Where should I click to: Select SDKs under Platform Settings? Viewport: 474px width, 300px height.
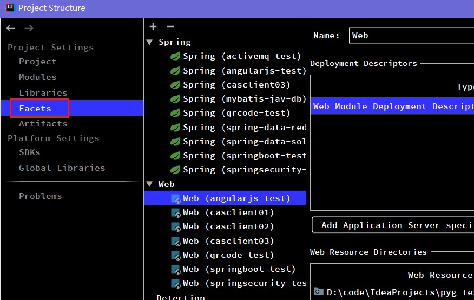tap(30, 152)
